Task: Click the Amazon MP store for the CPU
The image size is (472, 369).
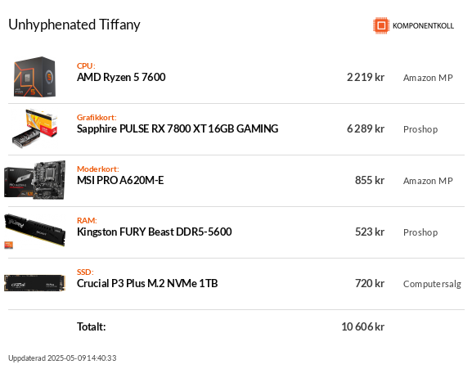Action: [428, 78]
